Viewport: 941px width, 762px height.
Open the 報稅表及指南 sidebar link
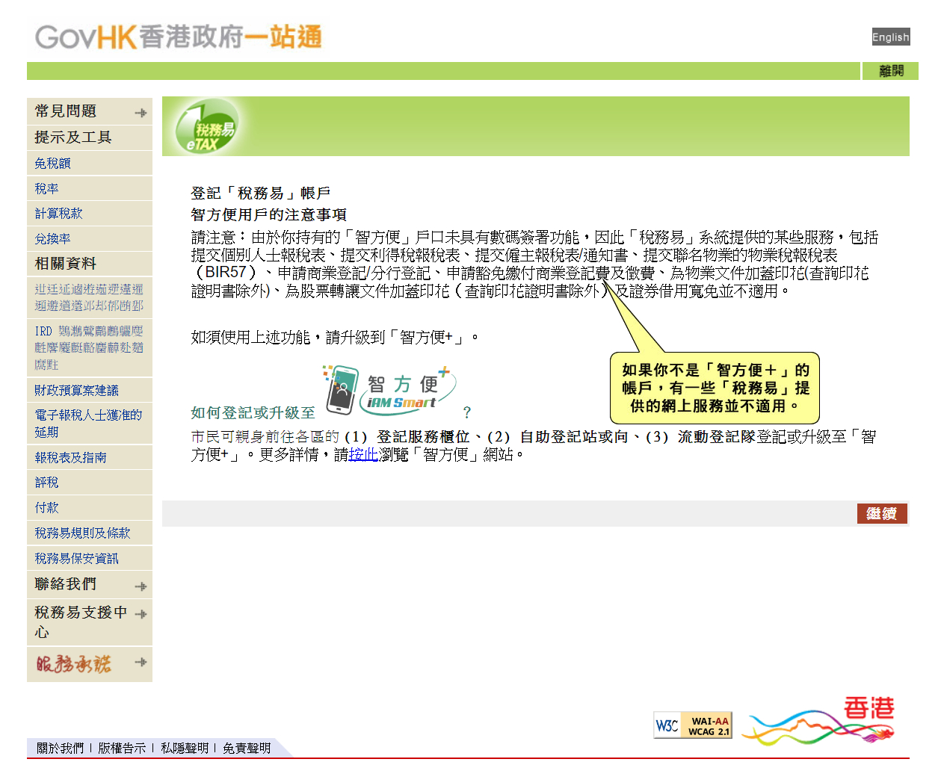70,457
